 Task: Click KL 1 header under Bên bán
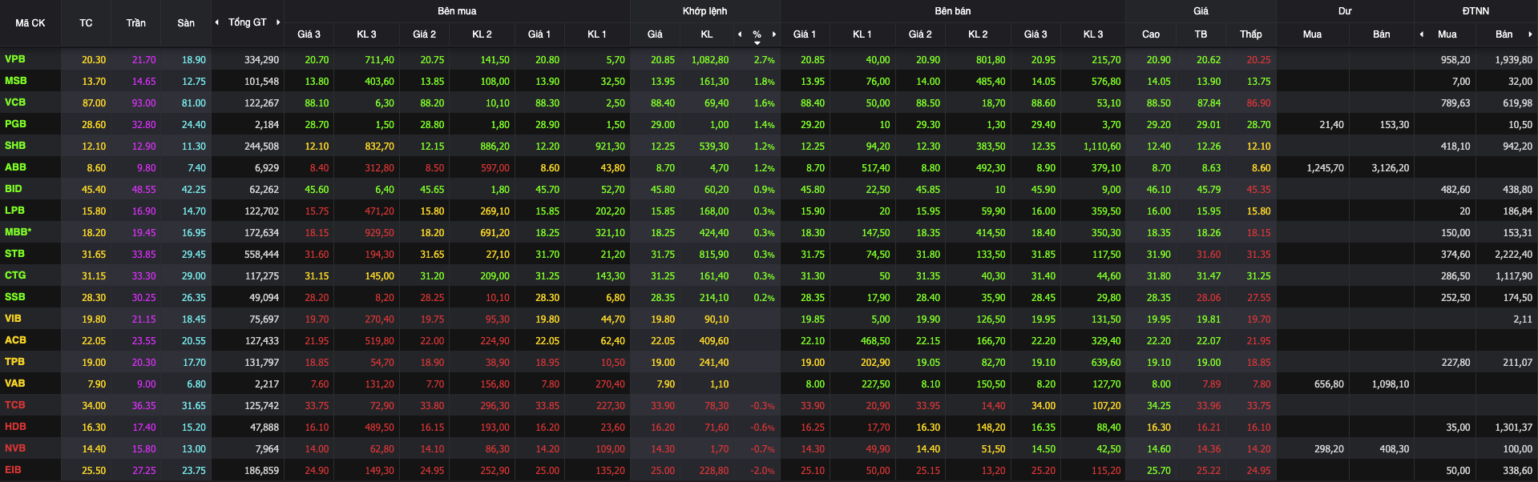point(862,34)
